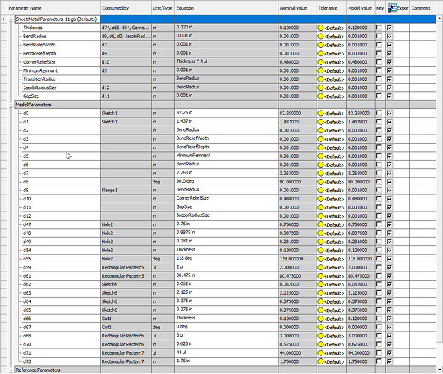Screen dimensions: 443x374
Task: Click the yellow tolerance icon for Thickness
Action: [x=320, y=28]
